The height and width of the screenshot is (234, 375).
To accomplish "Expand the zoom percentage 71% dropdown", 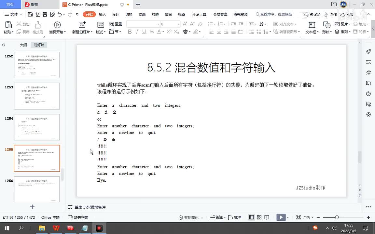I will pyautogui.click(x=312, y=217).
